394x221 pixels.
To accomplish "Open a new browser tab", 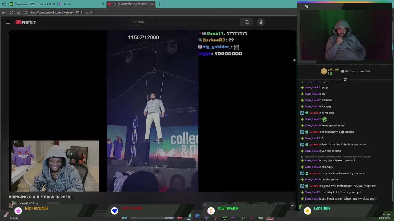I will point(159,4).
